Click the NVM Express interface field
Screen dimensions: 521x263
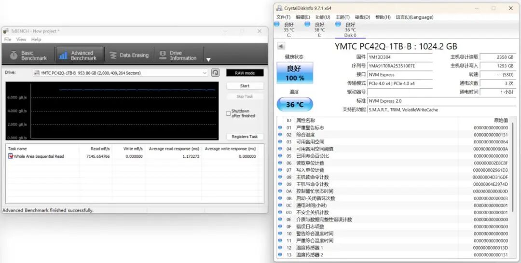(400, 74)
